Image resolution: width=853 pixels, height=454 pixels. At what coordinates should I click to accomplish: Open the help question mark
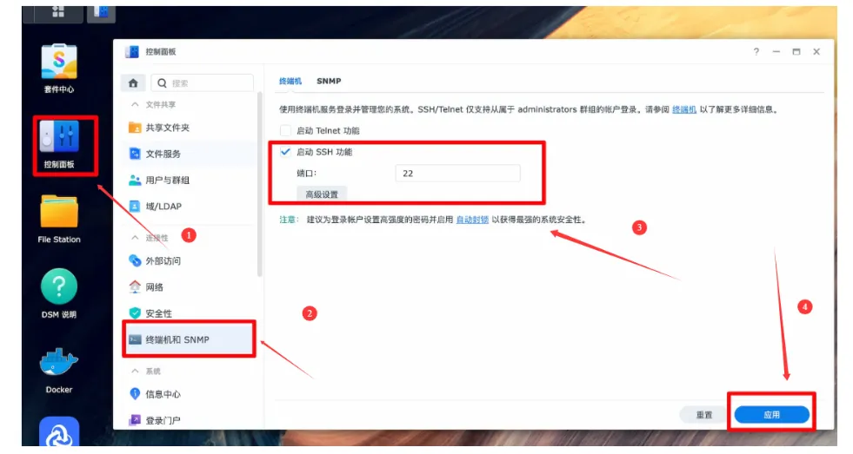756,51
